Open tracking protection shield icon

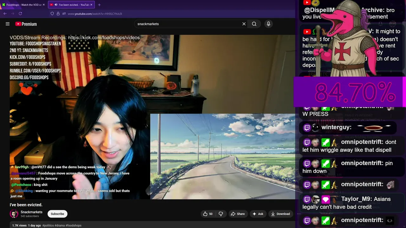click(x=52, y=14)
